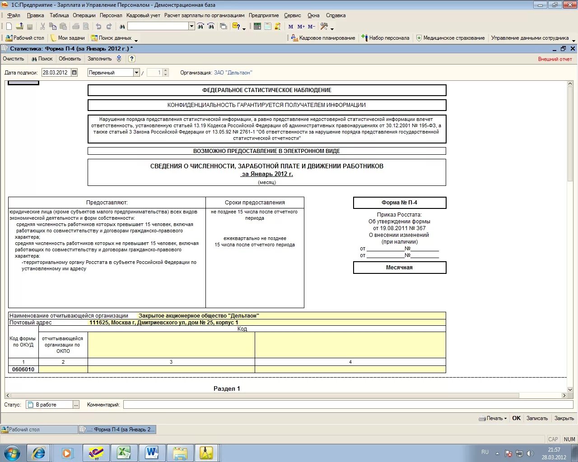Click the tools (hammer and wrench) icon
Image resolution: width=578 pixels, height=462 pixels.
[324, 27]
